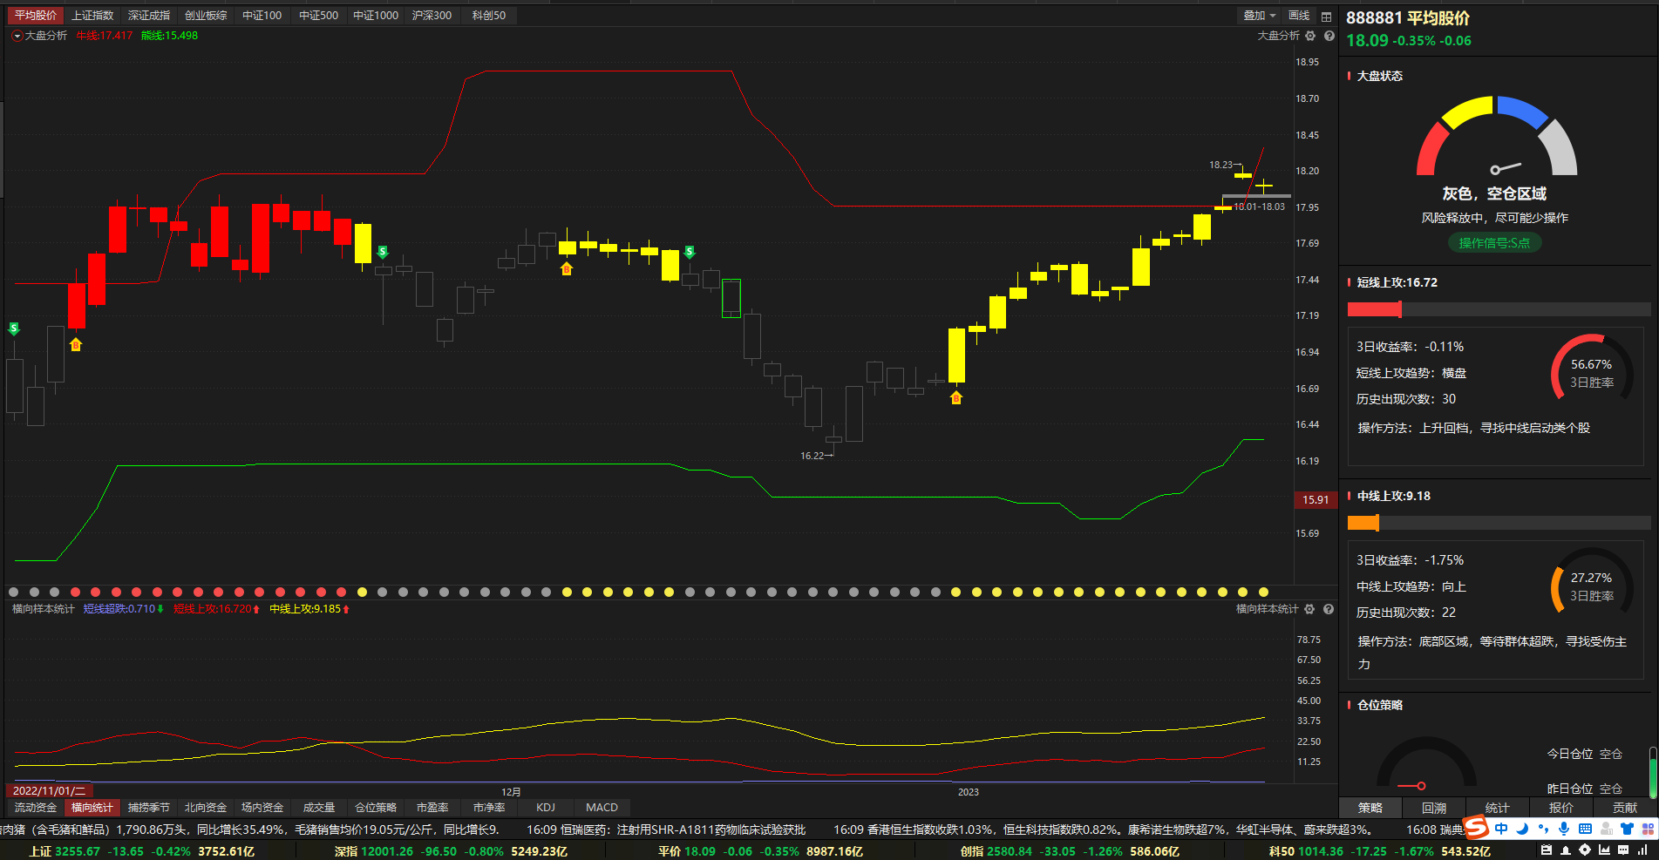This screenshot has width=1659, height=860.
Task: Switch to the 上证指数 index tab
Action: (x=92, y=16)
